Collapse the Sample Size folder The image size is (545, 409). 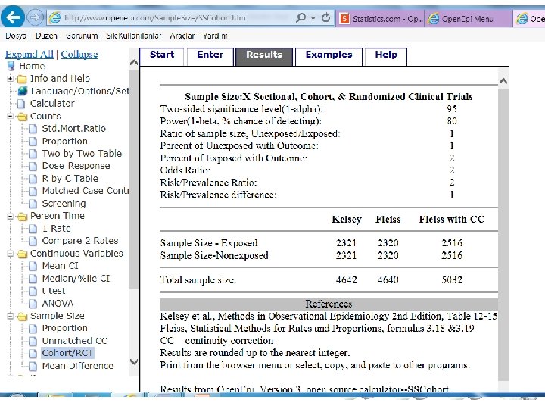(10, 316)
